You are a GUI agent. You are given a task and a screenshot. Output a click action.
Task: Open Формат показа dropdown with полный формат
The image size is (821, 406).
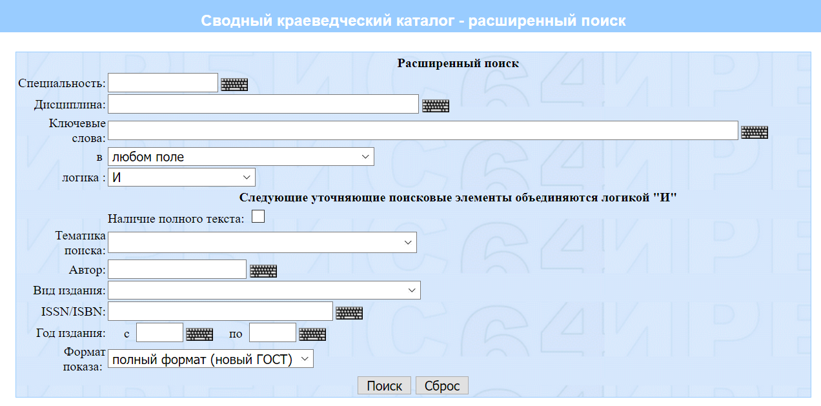[x=210, y=359]
